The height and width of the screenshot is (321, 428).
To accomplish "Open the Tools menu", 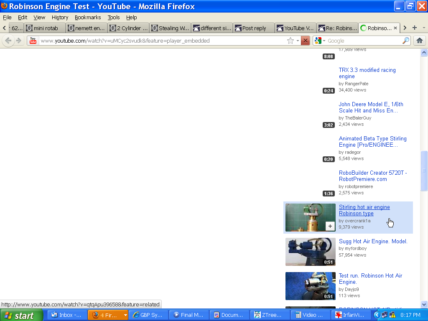I will (114, 18).
